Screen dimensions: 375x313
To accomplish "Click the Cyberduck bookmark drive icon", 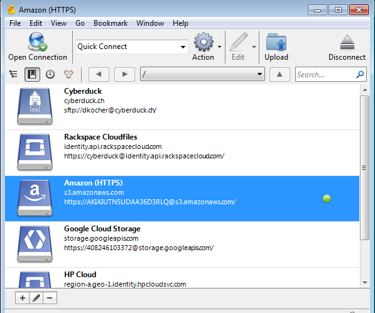I will click(x=35, y=106).
